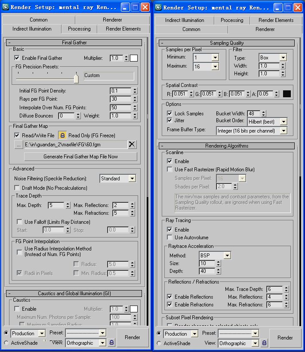Viewport: 305px width, 352px height.
Task: Switch to Indirect Illumination tab in right window
Action: [x=185, y=20]
